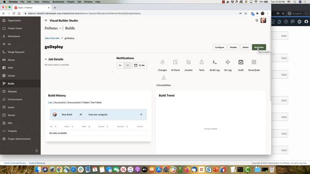Open a new Chrome tab
Screen dimensions: 310x174
(55, 8)
